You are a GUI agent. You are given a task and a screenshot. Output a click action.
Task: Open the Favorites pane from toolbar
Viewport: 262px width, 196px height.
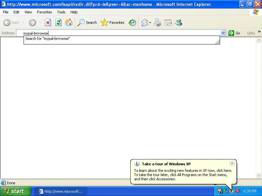coord(112,23)
